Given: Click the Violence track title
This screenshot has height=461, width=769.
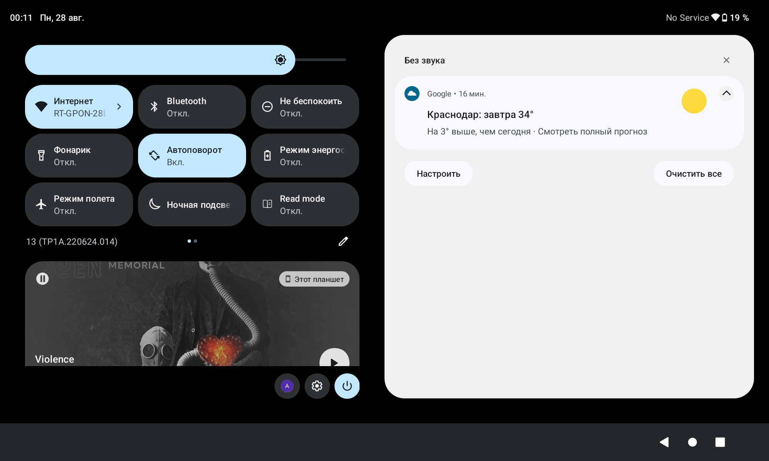Looking at the screenshot, I should tap(55, 359).
